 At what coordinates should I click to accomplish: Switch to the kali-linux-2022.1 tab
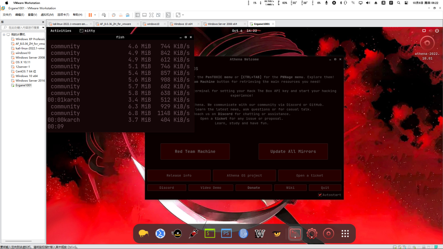click(70, 24)
